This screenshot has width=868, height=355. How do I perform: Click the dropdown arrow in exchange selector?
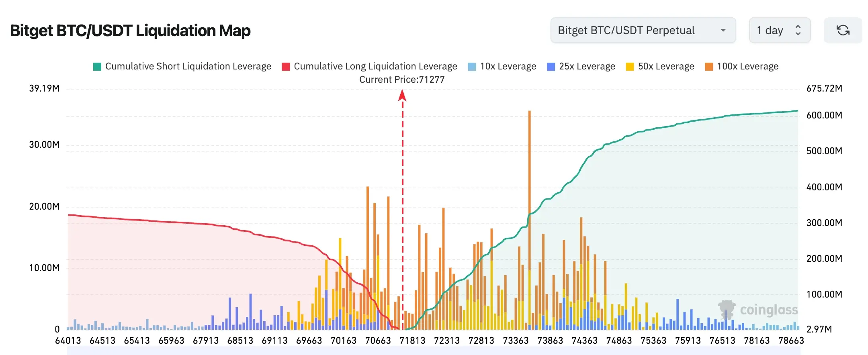tap(723, 31)
